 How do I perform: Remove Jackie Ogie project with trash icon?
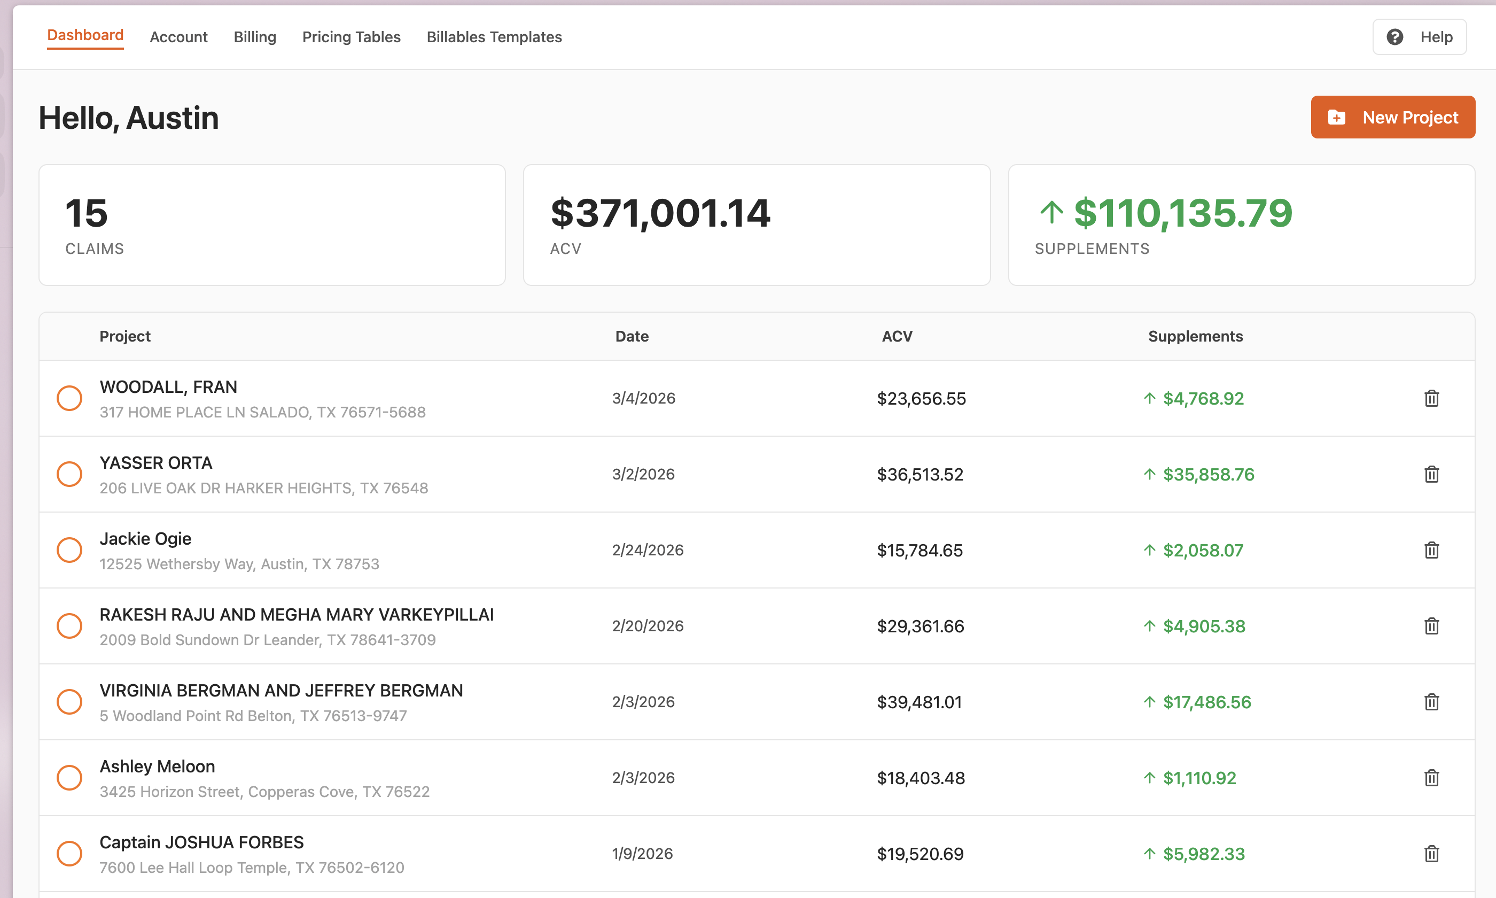(x=1431, y=550)
